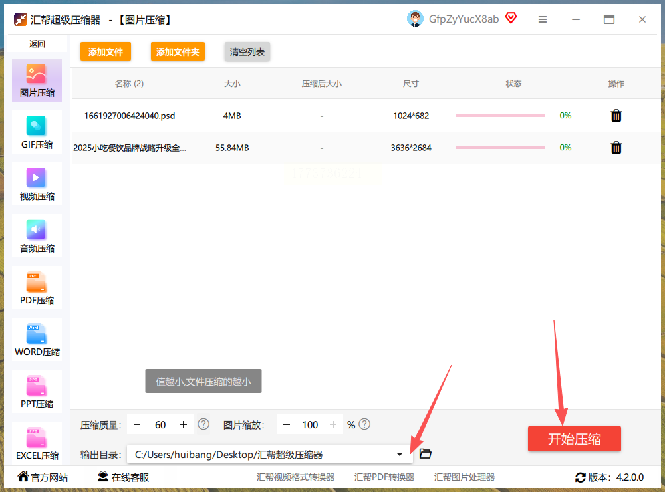Click the 压缩质量 value field showing 60
665x492 pixels.
point(160,425)
